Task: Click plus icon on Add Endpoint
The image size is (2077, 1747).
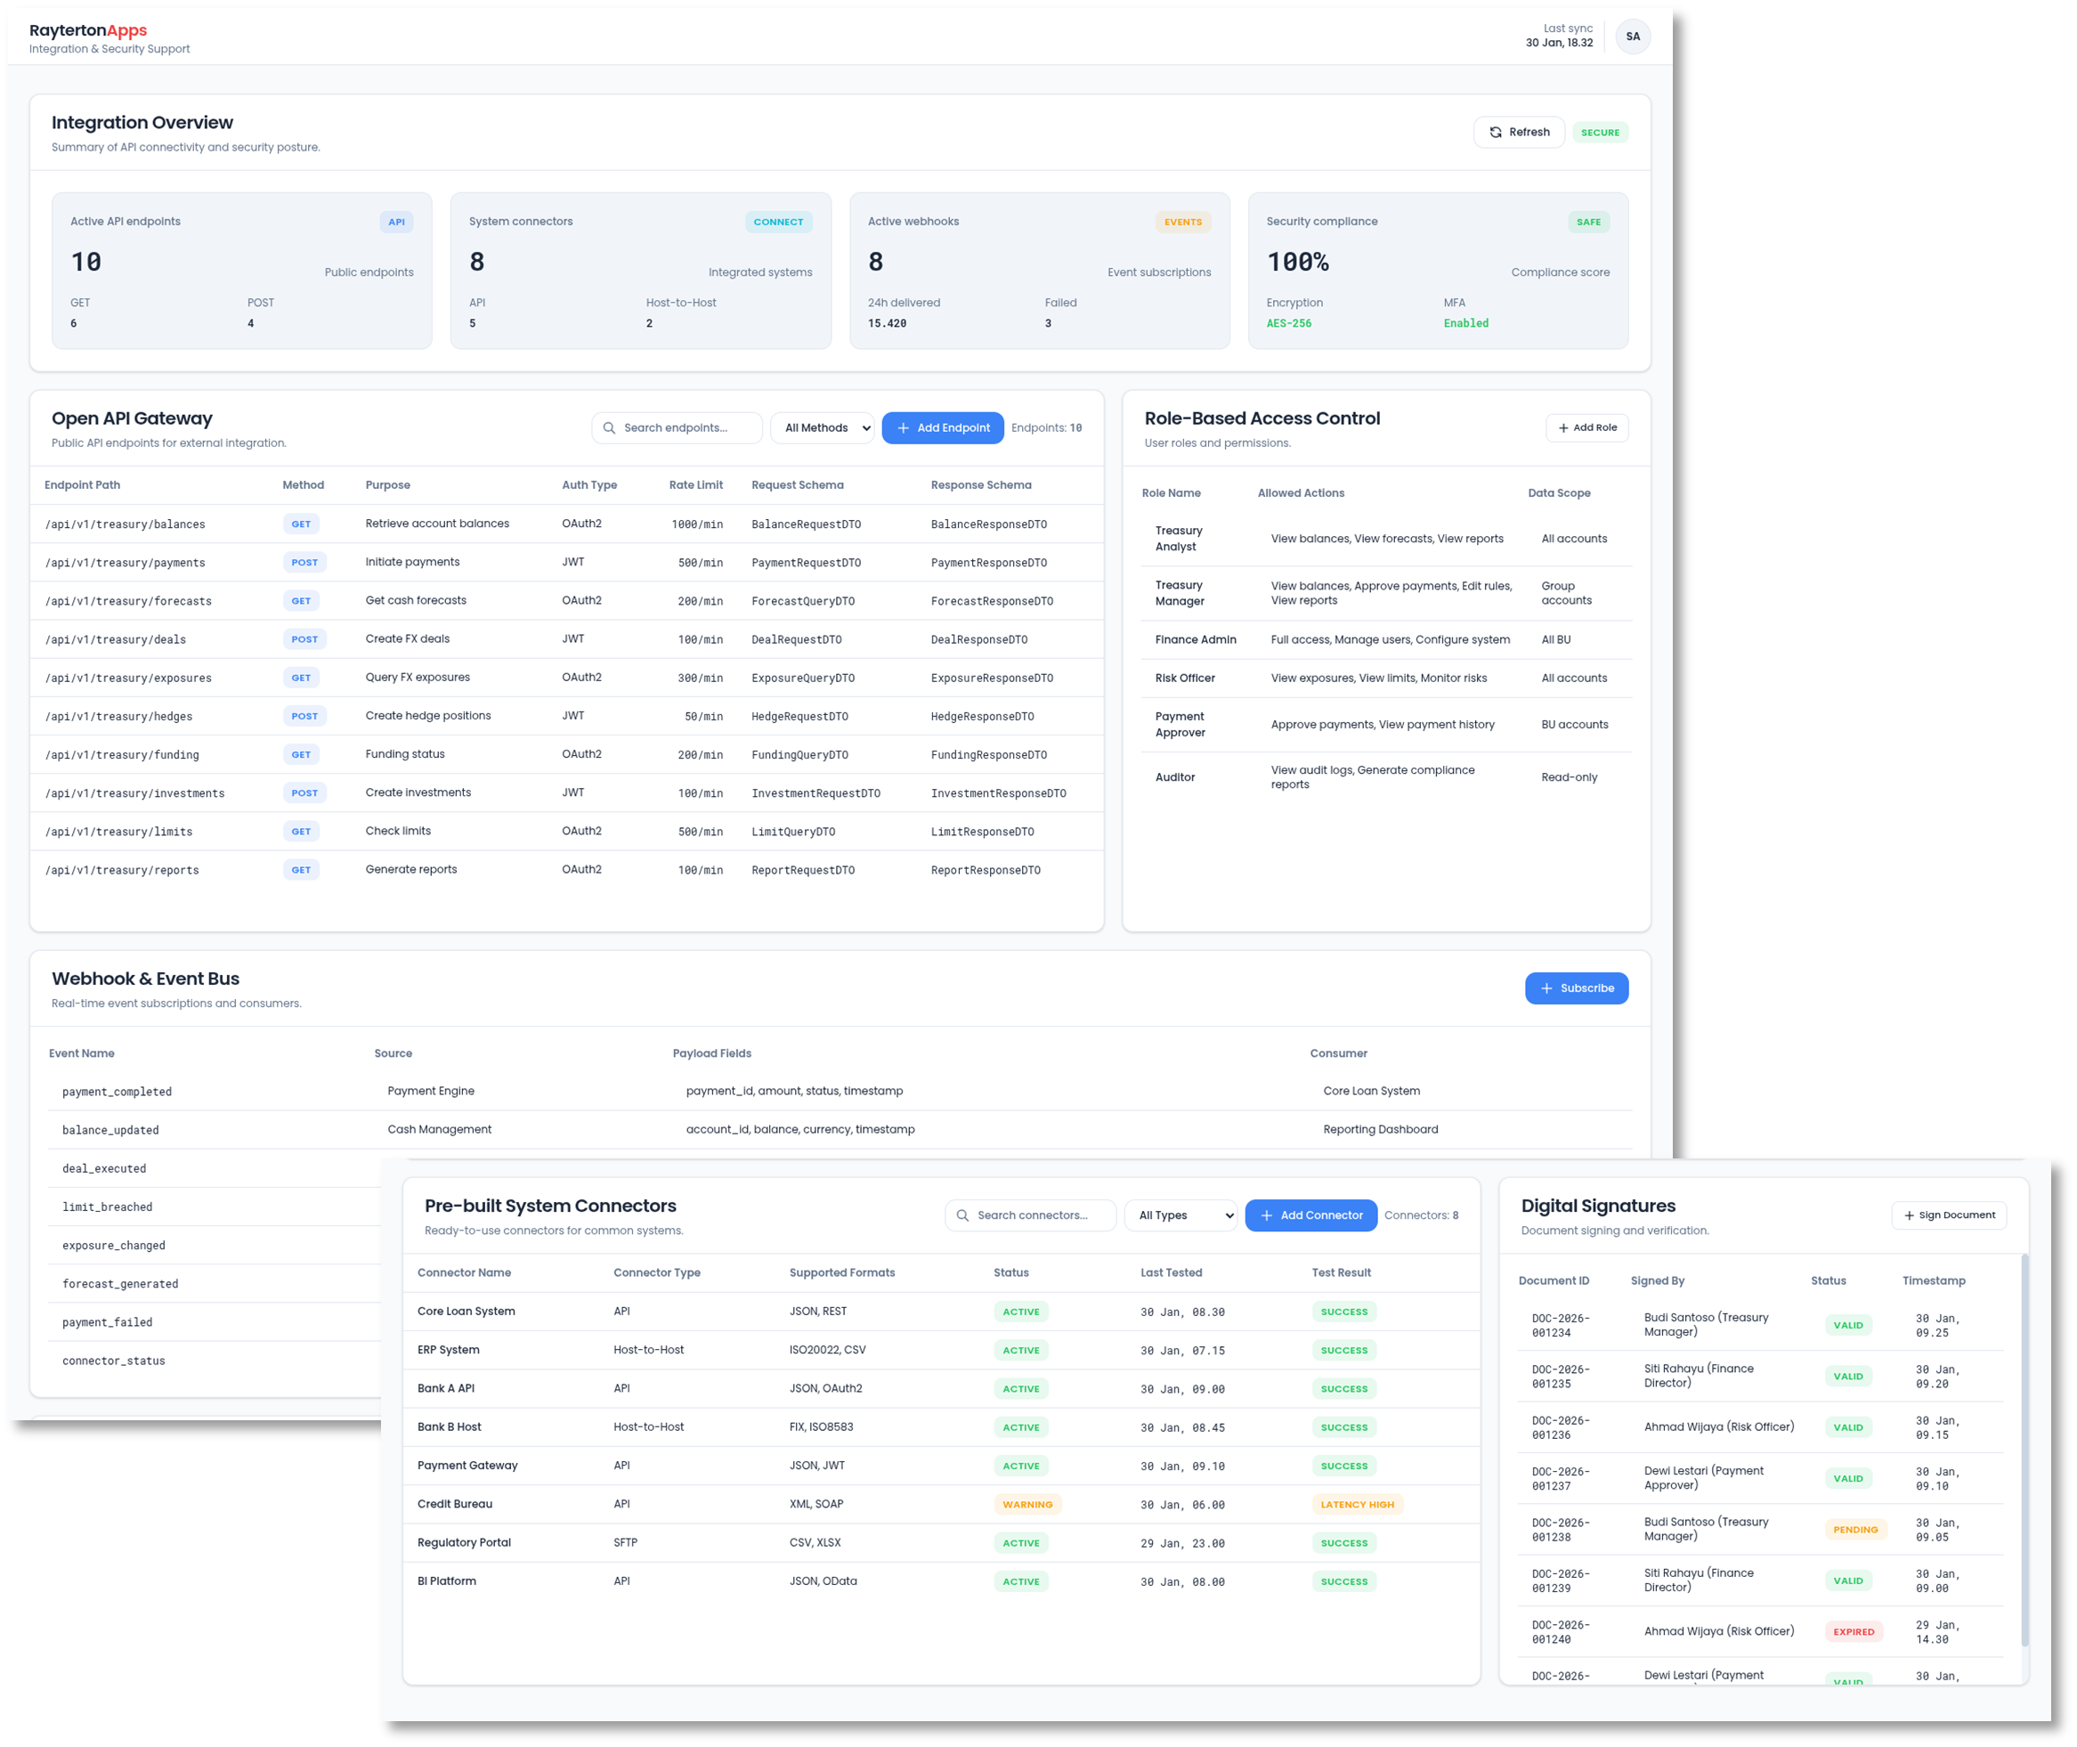Action: point(903,427)
